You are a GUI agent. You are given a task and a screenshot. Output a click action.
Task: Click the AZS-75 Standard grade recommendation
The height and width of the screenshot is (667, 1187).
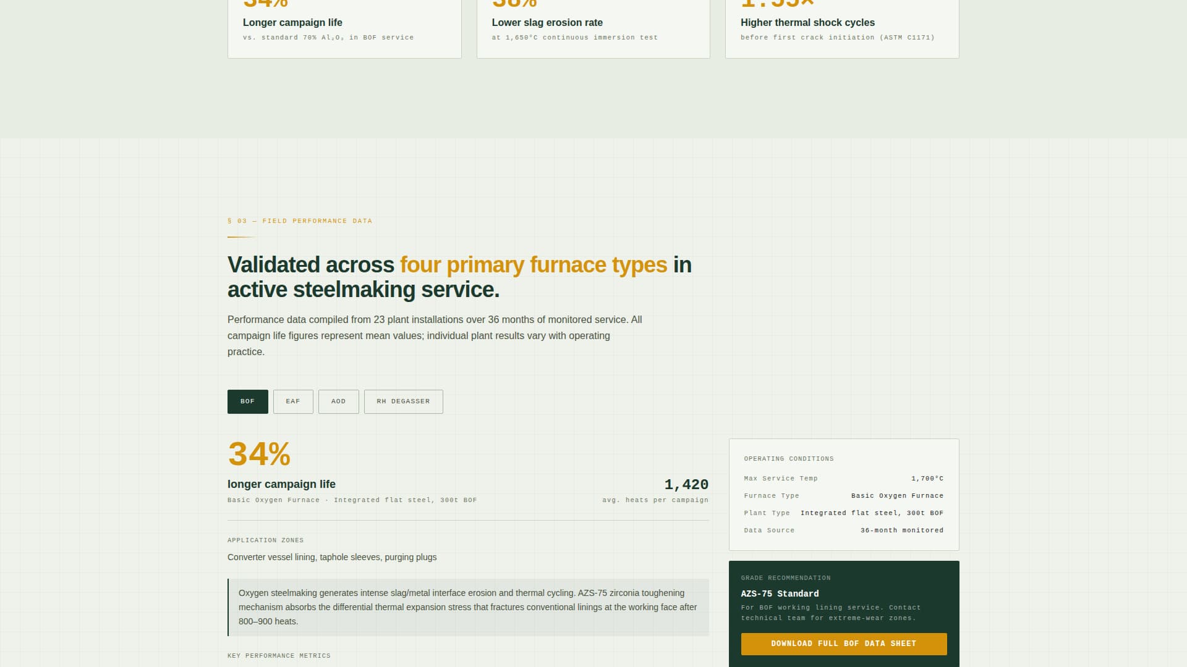pos(780,594)
